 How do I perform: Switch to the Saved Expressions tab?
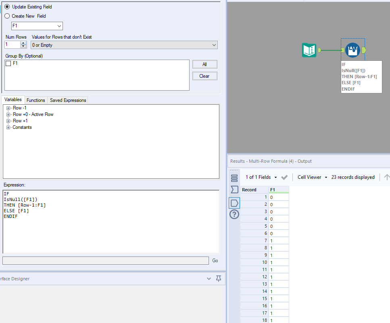tap(68, 100)
